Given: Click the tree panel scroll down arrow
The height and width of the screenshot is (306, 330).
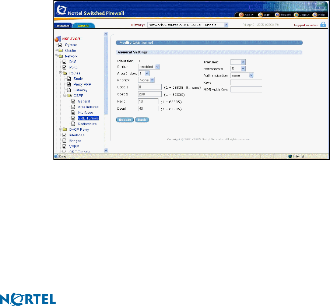Looking at the screenshot, I should (106, 150).
